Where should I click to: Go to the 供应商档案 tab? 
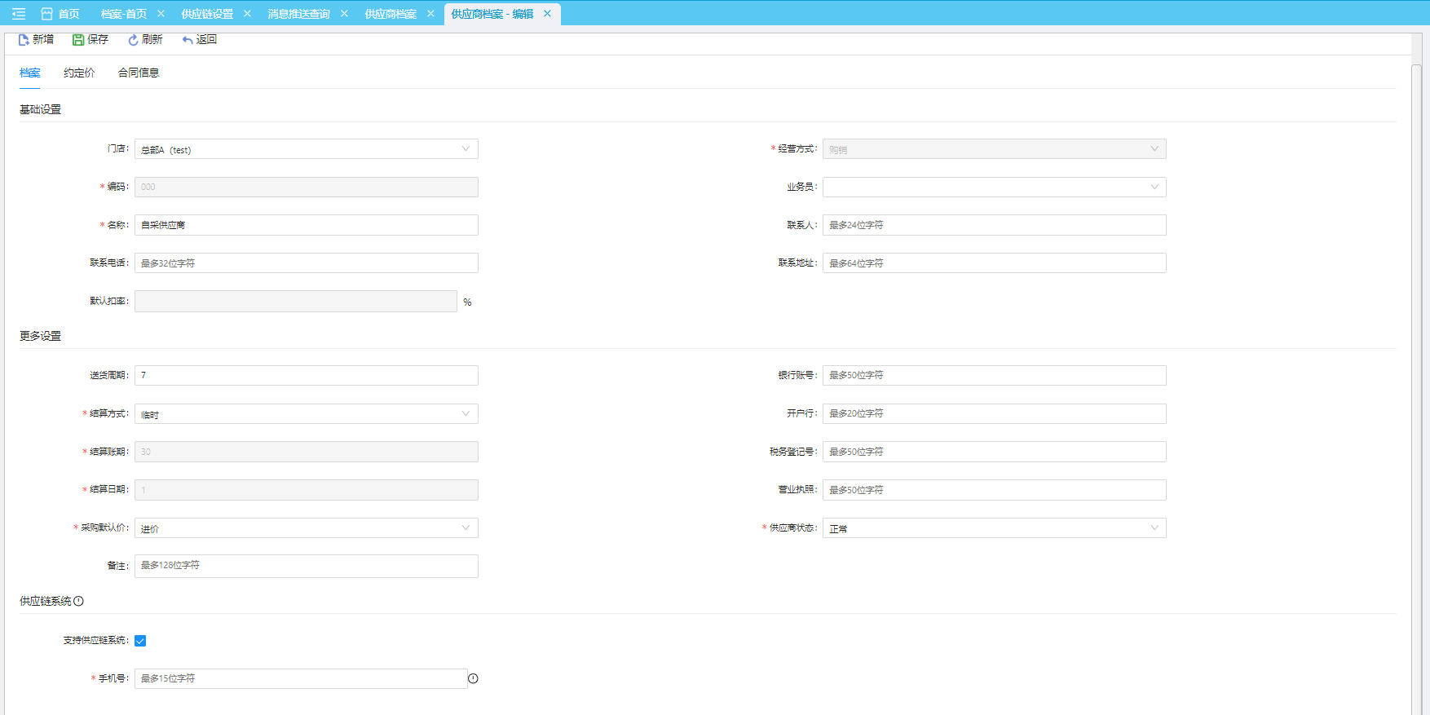tap(391, 14)
